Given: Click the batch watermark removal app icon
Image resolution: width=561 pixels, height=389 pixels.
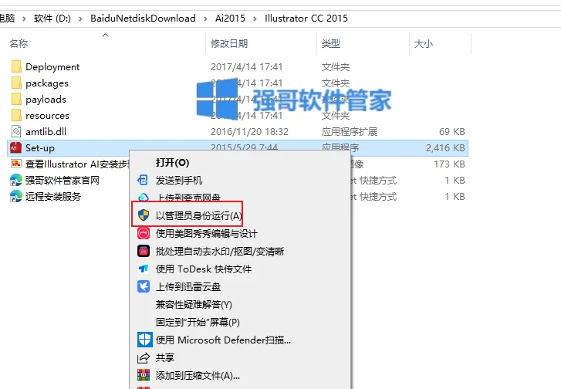Looking at the screenshot, I should pos(144,251).
